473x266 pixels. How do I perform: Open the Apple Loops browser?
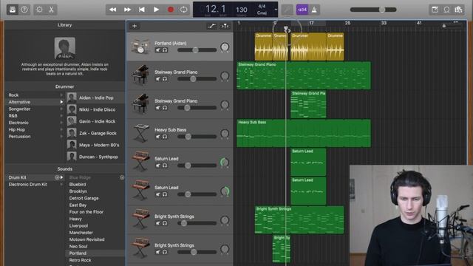(x=446, y=10)
